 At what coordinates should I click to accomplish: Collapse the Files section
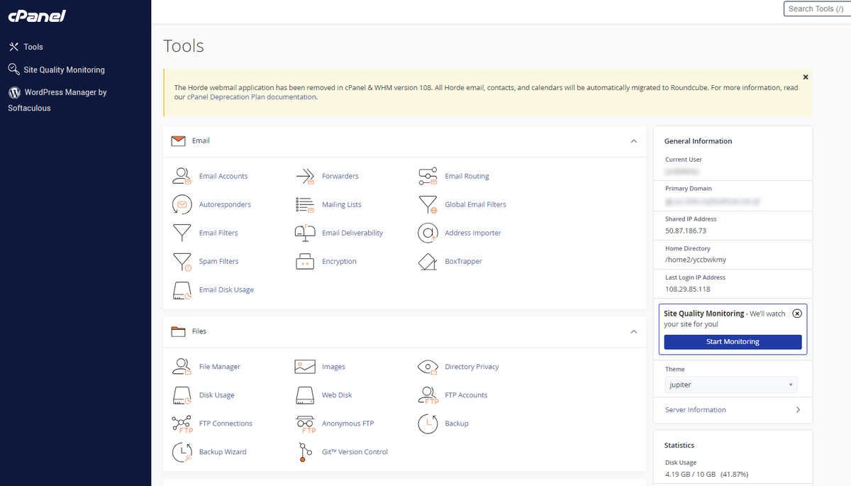coord(634,331)
